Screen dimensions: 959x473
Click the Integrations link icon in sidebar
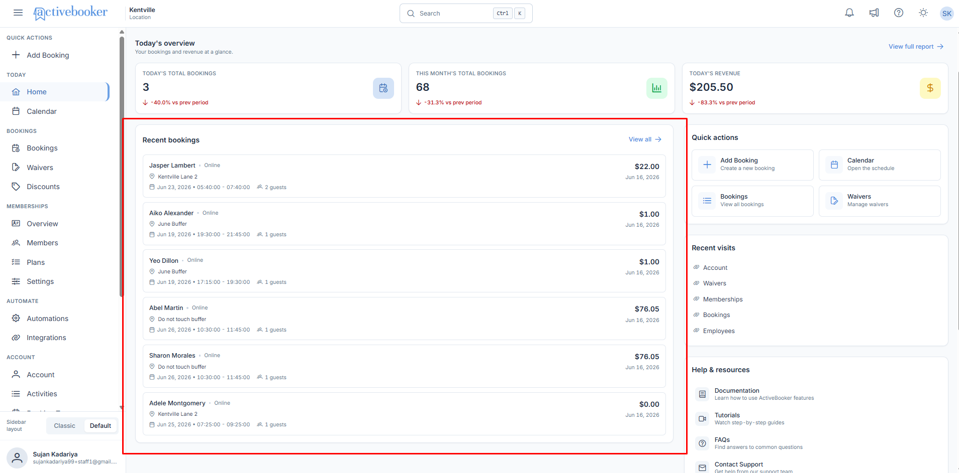[x=16, y=338]
